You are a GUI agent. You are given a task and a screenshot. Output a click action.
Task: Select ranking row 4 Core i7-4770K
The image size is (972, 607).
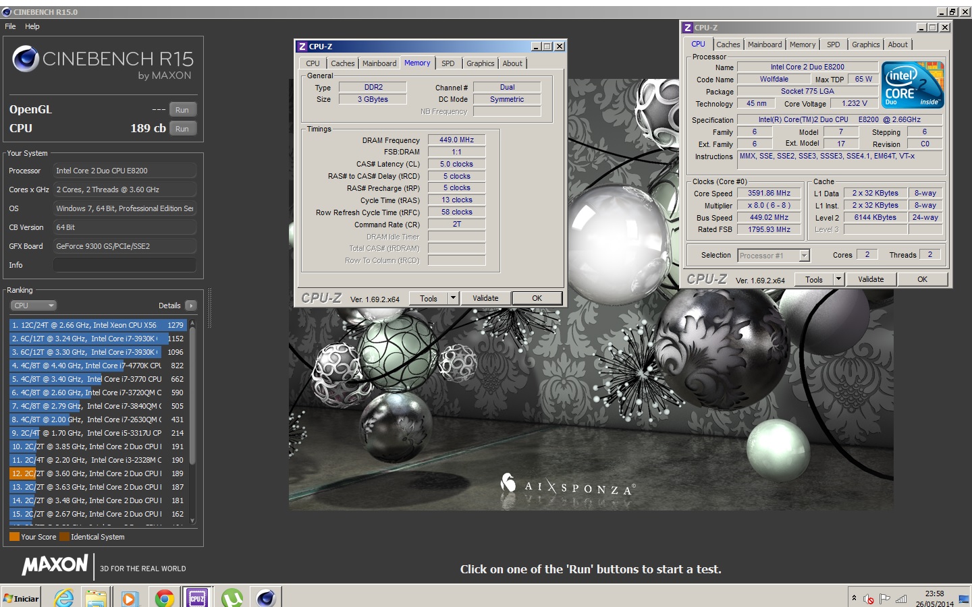click(x=98, y=366)
